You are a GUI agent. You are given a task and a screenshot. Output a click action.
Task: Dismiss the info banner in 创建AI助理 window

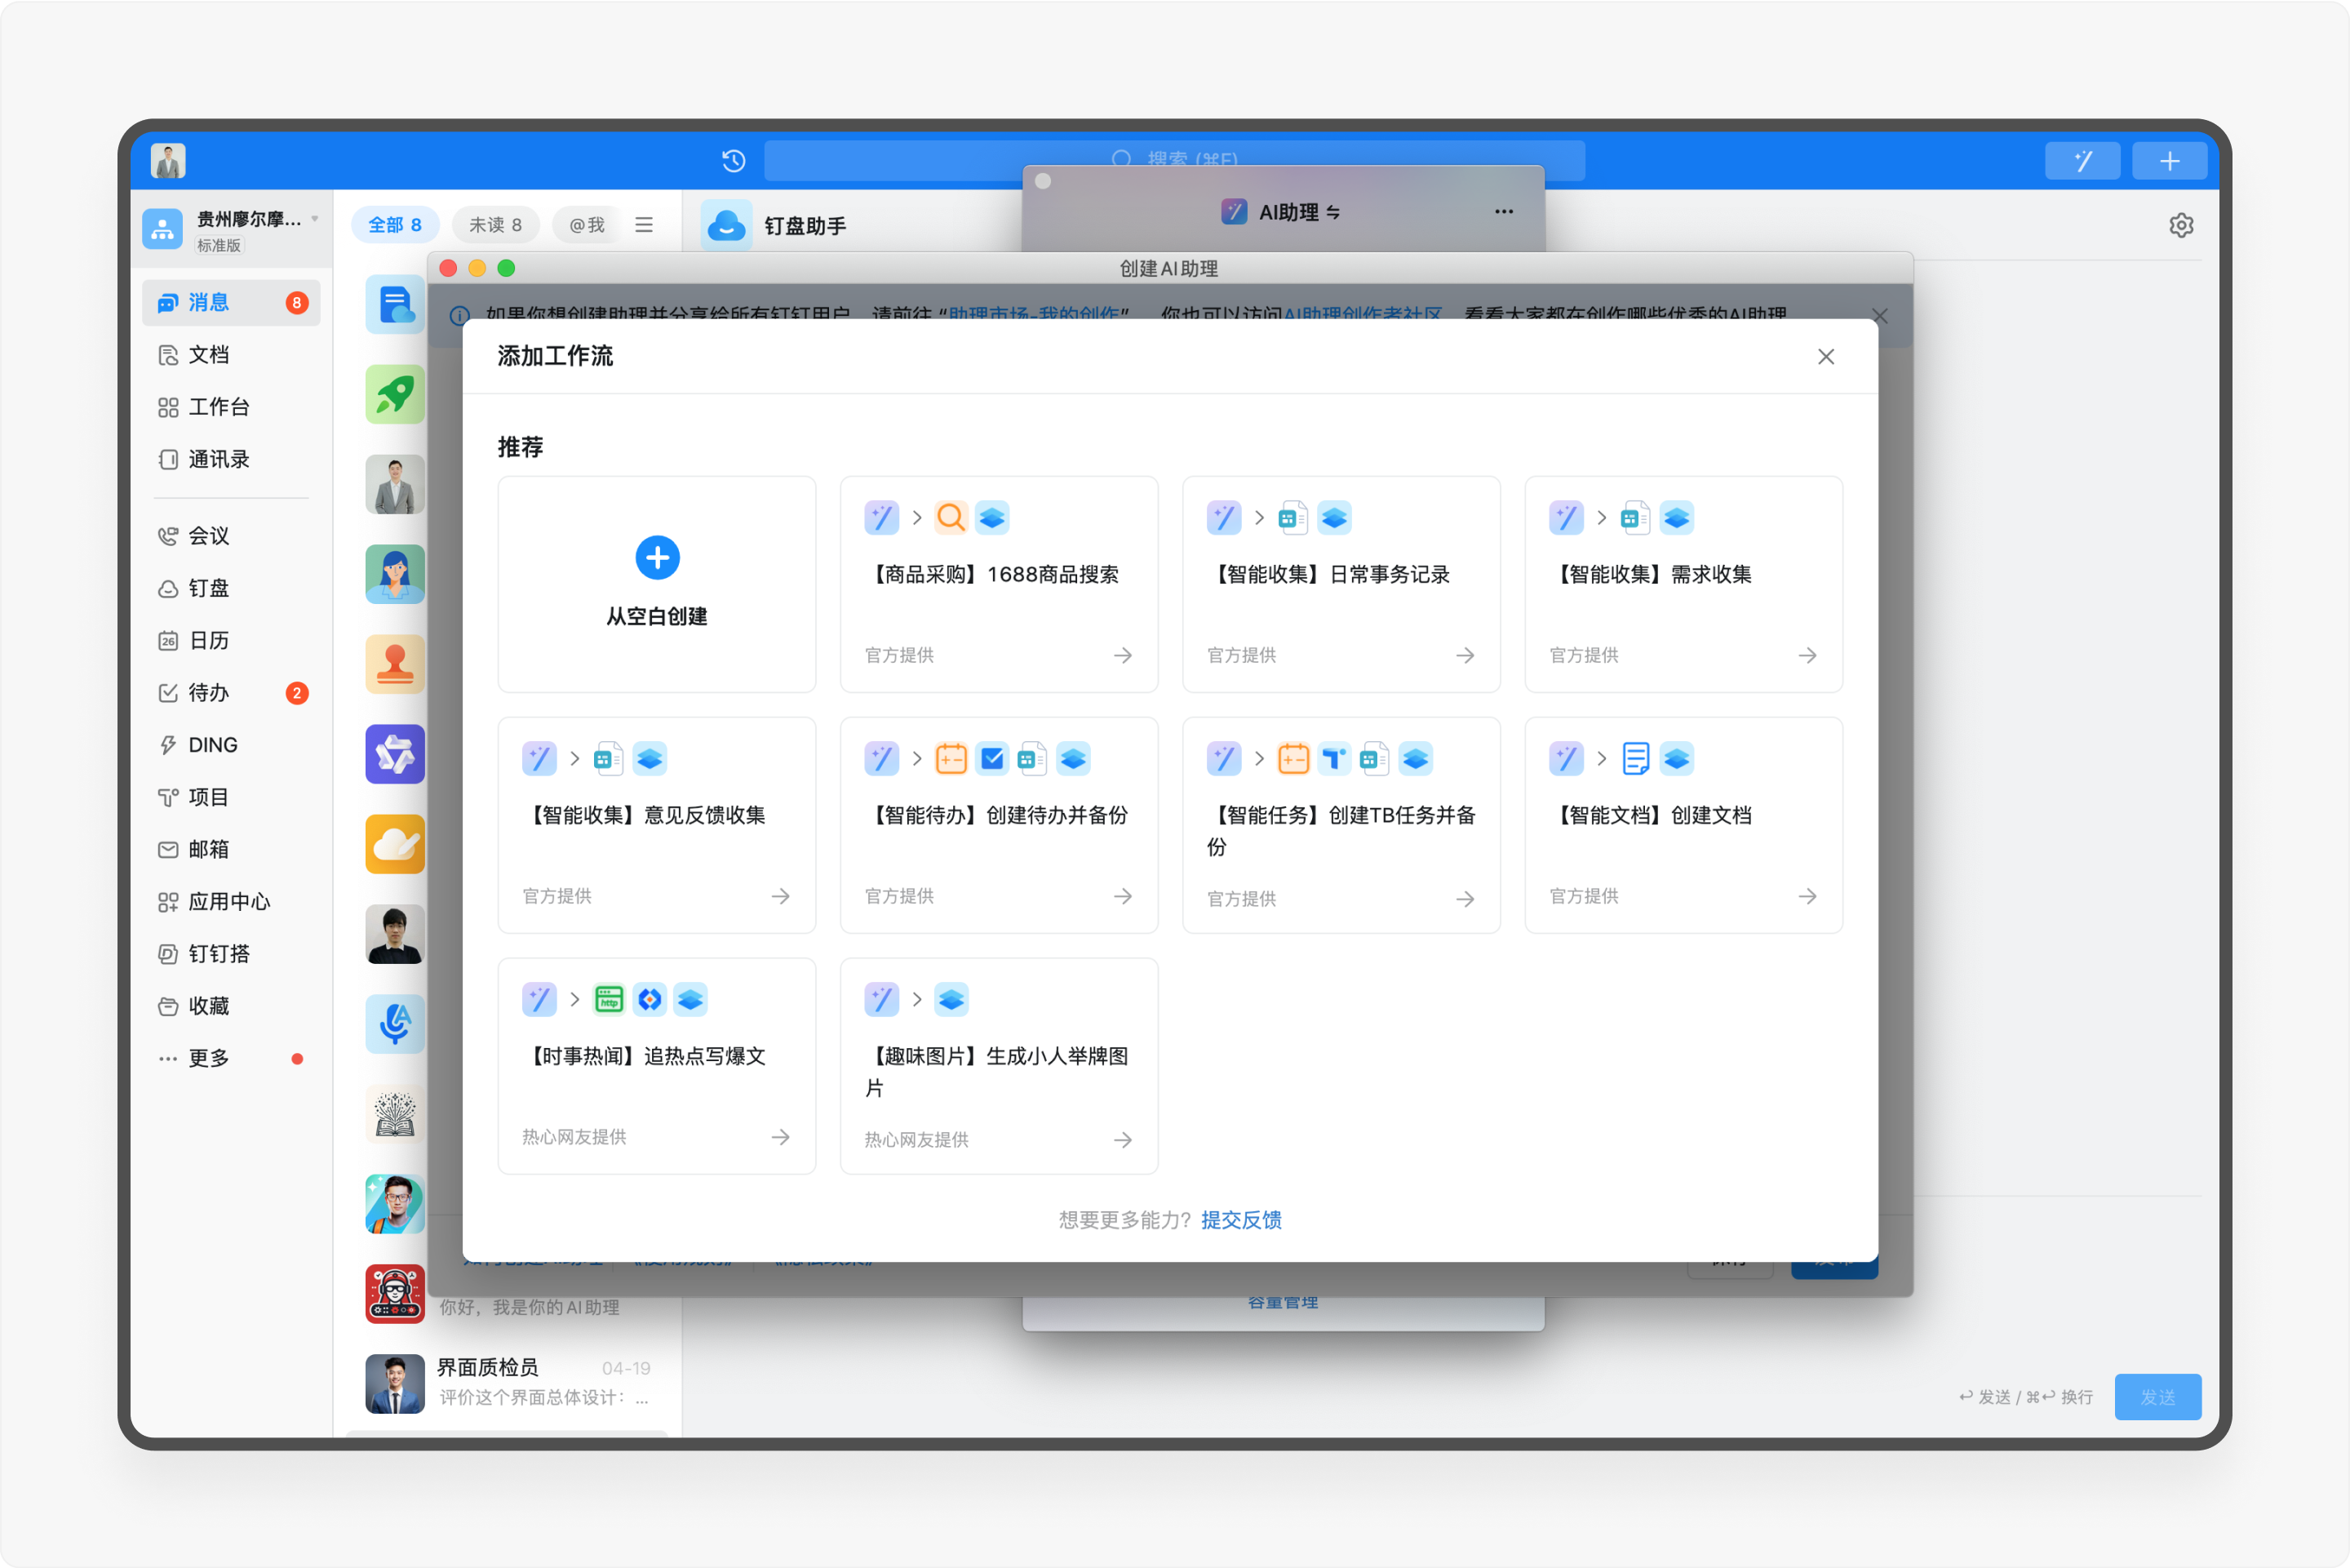point(1879,316)
